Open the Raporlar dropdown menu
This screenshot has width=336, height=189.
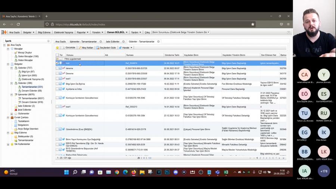tap(83, 32)
